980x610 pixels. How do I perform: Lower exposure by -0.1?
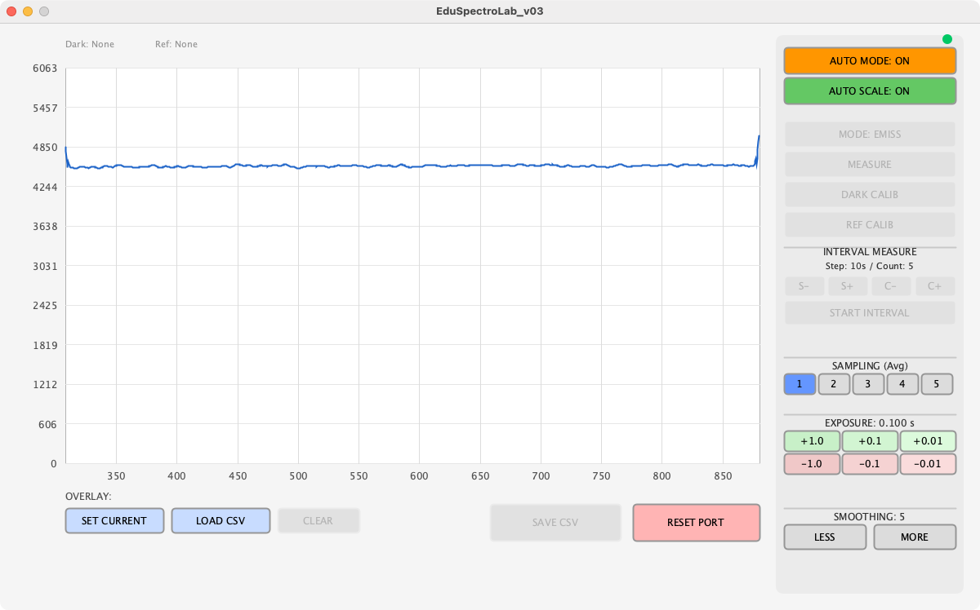point(870,464)
